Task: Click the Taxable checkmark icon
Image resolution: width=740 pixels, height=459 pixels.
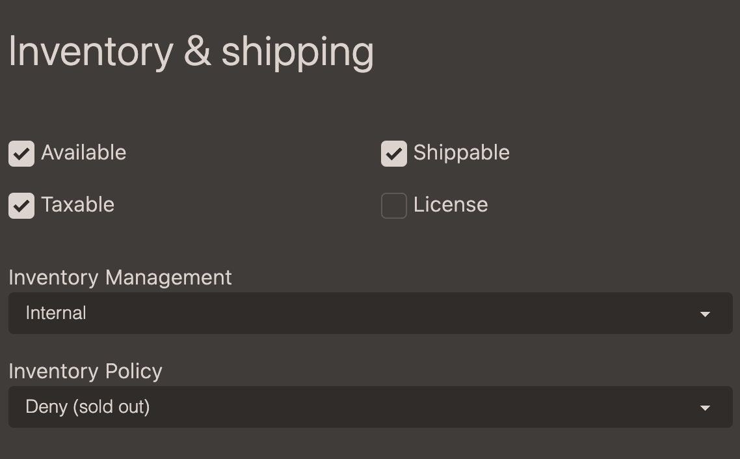Action: [x=21, y=205]
